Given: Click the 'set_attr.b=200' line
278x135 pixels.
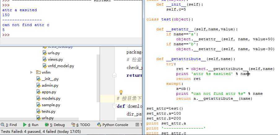Looking at the screenshot, I should point(164,118).
